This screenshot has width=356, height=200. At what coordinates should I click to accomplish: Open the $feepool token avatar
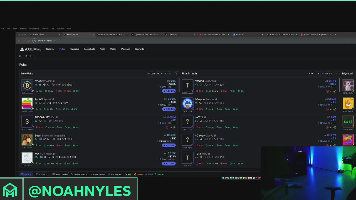coord(187,103)
